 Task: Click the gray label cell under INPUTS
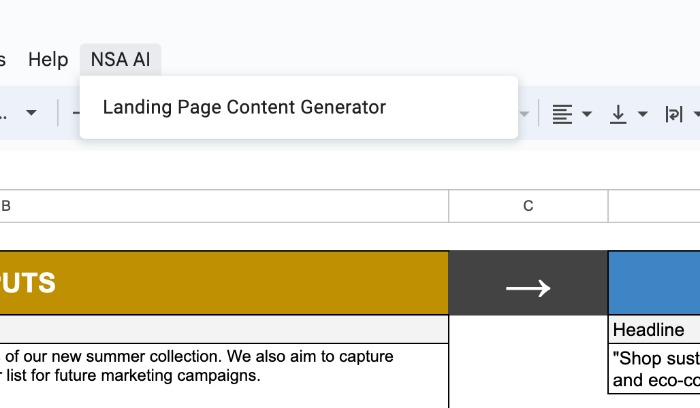coord(224,329)
